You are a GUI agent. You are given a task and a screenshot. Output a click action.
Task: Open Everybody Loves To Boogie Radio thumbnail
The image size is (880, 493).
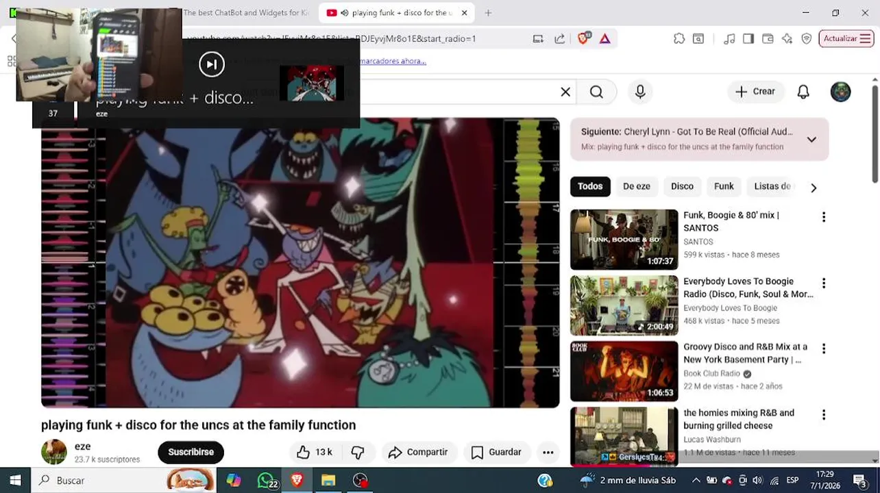pyautogui.click(x=624, y=305)
